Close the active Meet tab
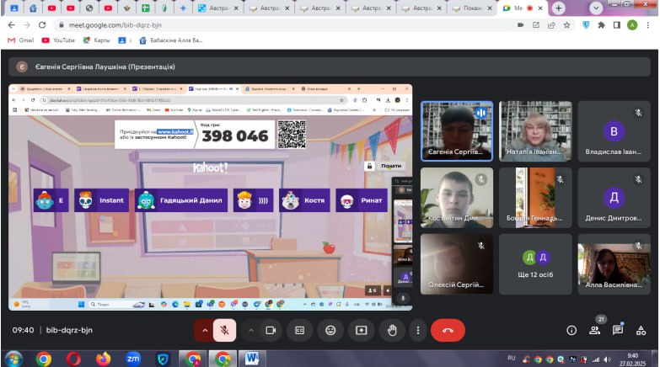Viewport: 660px width, 367px height. click(540, 8)
